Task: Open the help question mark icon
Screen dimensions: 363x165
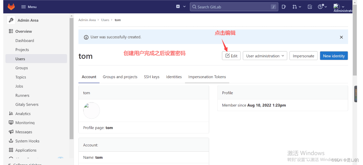Action: click(x=320, y=7)
